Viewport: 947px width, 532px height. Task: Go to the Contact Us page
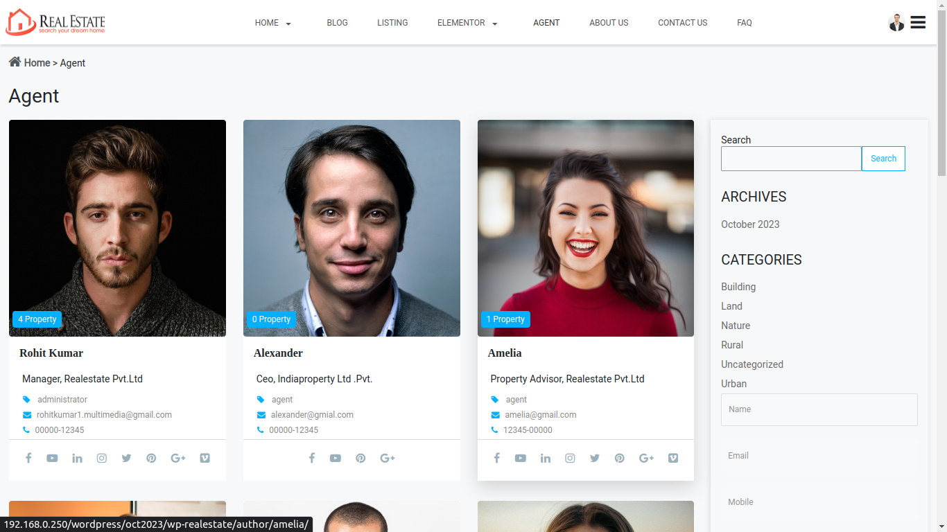[x=682, y=23]
